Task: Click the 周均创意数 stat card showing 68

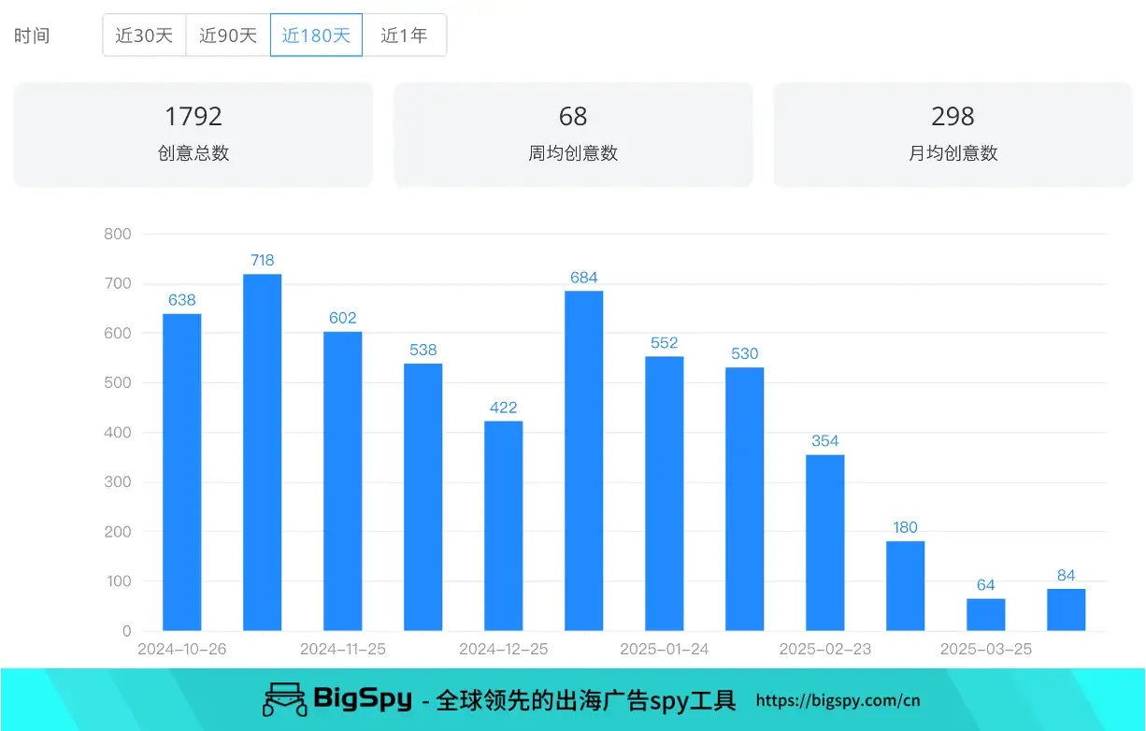Action: coord(573,134)
